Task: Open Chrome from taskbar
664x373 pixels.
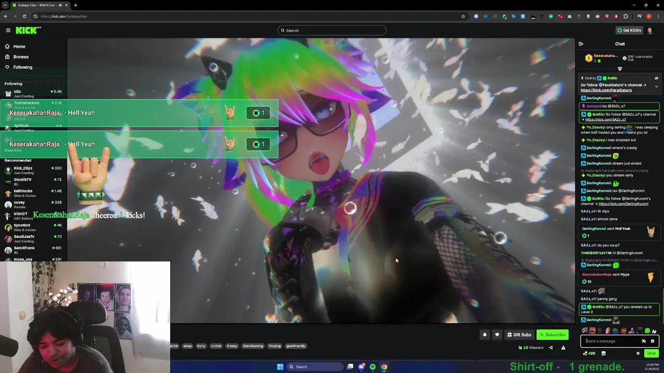Action: pos(384,367)
